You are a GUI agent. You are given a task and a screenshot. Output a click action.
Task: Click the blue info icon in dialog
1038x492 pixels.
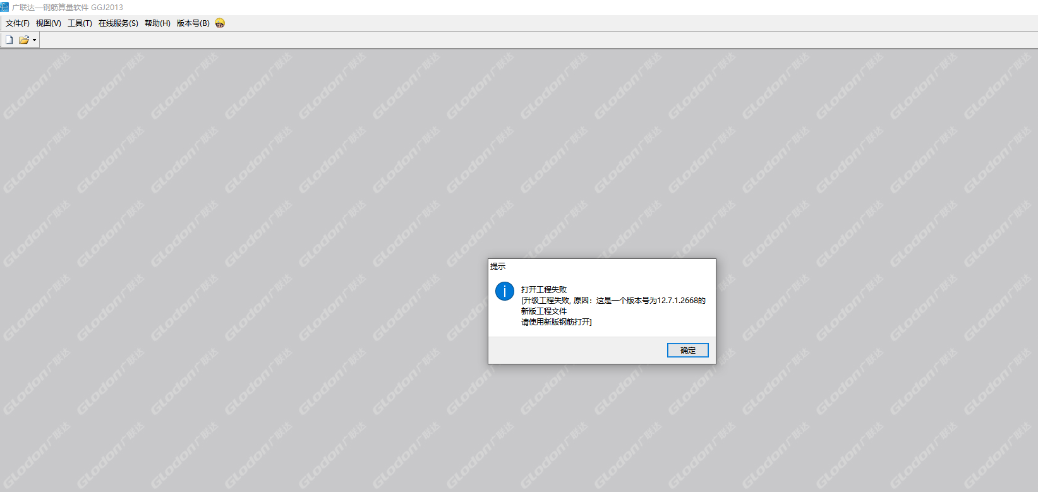tap(505, 291)
